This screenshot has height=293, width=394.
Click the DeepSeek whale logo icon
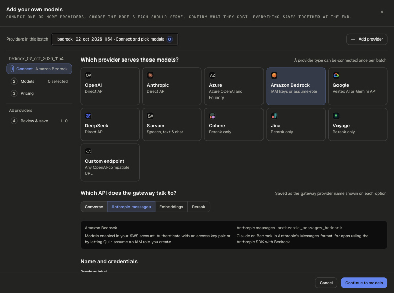tap(88, 116)
